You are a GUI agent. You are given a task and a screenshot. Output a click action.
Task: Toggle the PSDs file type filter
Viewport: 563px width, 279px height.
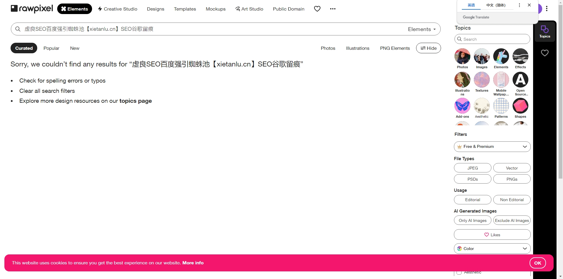(472, 179)
